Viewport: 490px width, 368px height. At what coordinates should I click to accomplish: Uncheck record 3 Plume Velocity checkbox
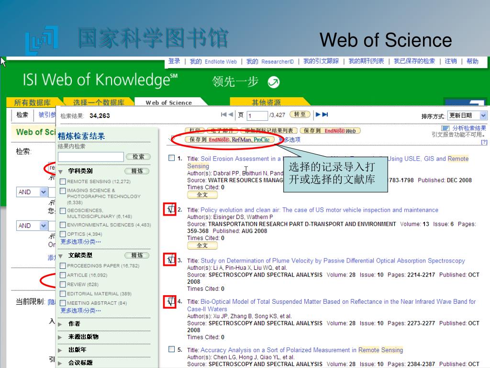click(170, 260)
